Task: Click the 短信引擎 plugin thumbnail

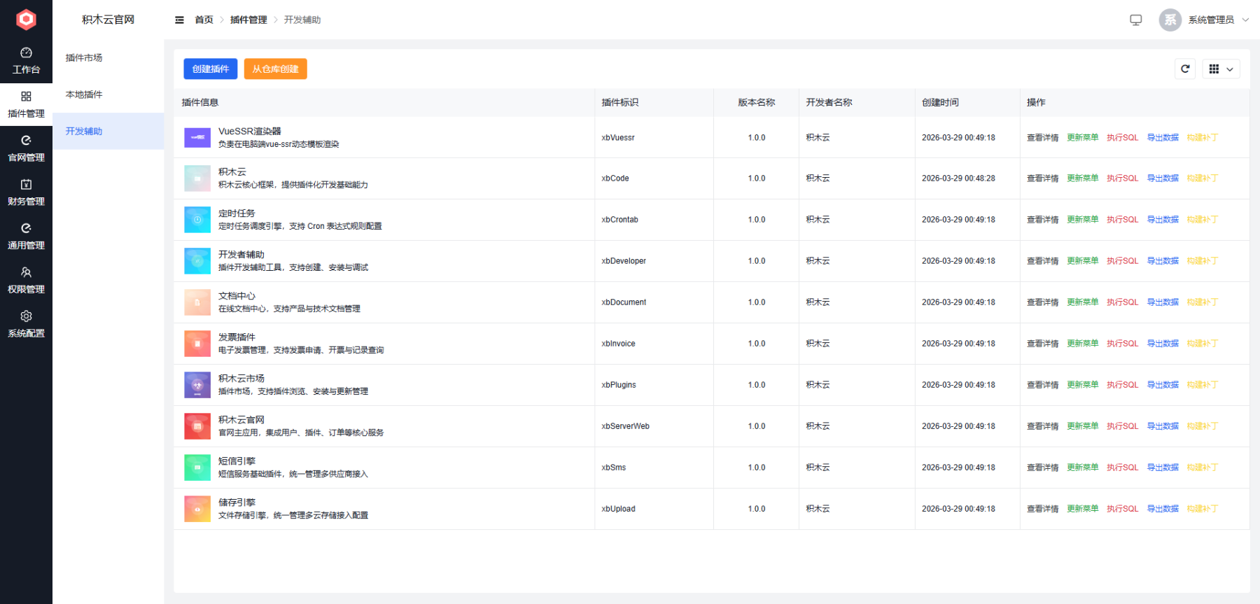Action: (x=197, y=468)
